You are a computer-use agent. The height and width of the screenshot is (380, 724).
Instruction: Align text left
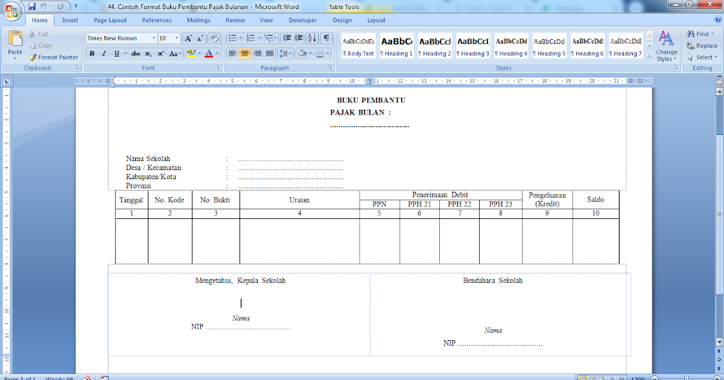pos(232,54)
